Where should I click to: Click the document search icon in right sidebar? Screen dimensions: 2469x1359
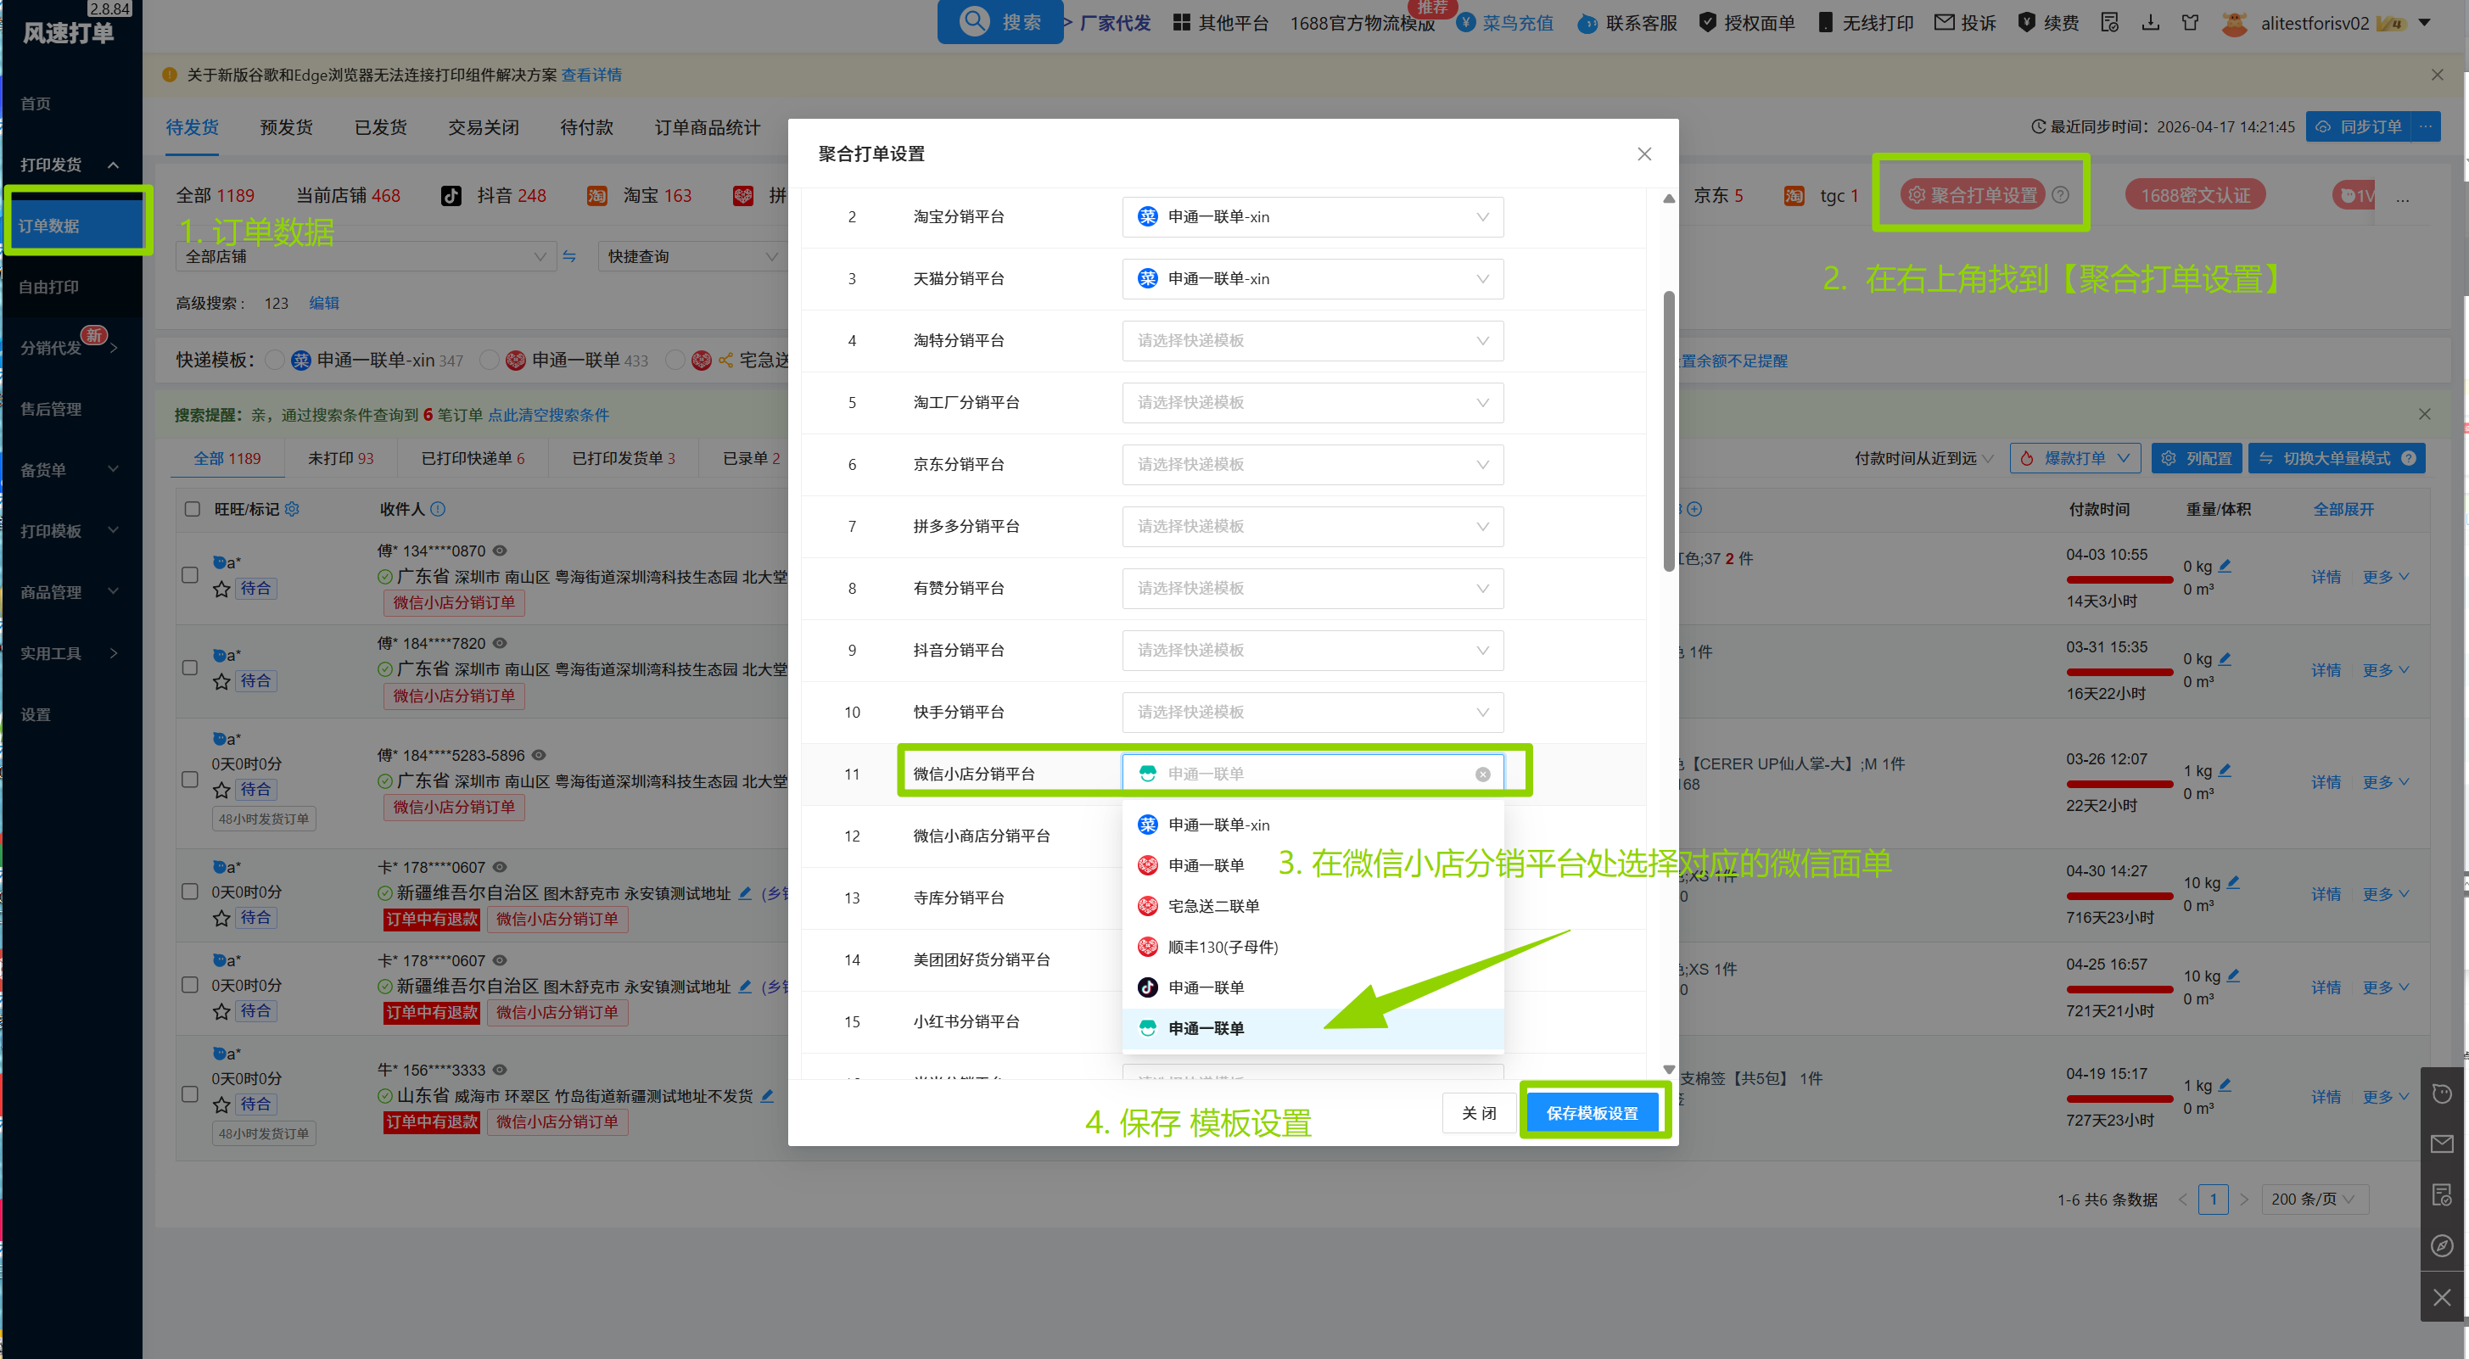click(2442, 1195)
